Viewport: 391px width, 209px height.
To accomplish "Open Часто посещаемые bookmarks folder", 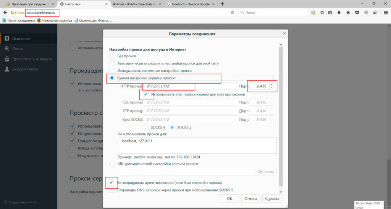I will (x=19, y=21).
